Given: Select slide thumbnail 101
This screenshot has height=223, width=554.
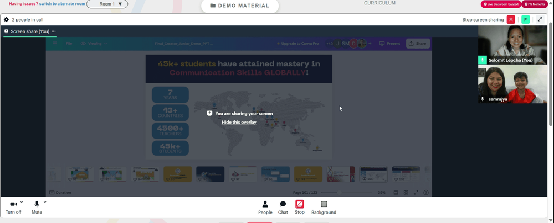Looking at the screenshot, I should coord(373,174).
